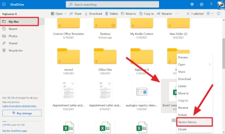
Task: Expand the Open dropdown arrow
Action: pos(65,14)
